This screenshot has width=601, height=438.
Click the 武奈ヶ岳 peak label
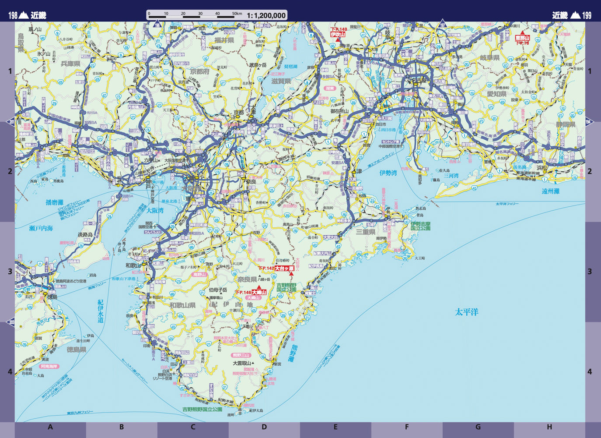point(258,65)
